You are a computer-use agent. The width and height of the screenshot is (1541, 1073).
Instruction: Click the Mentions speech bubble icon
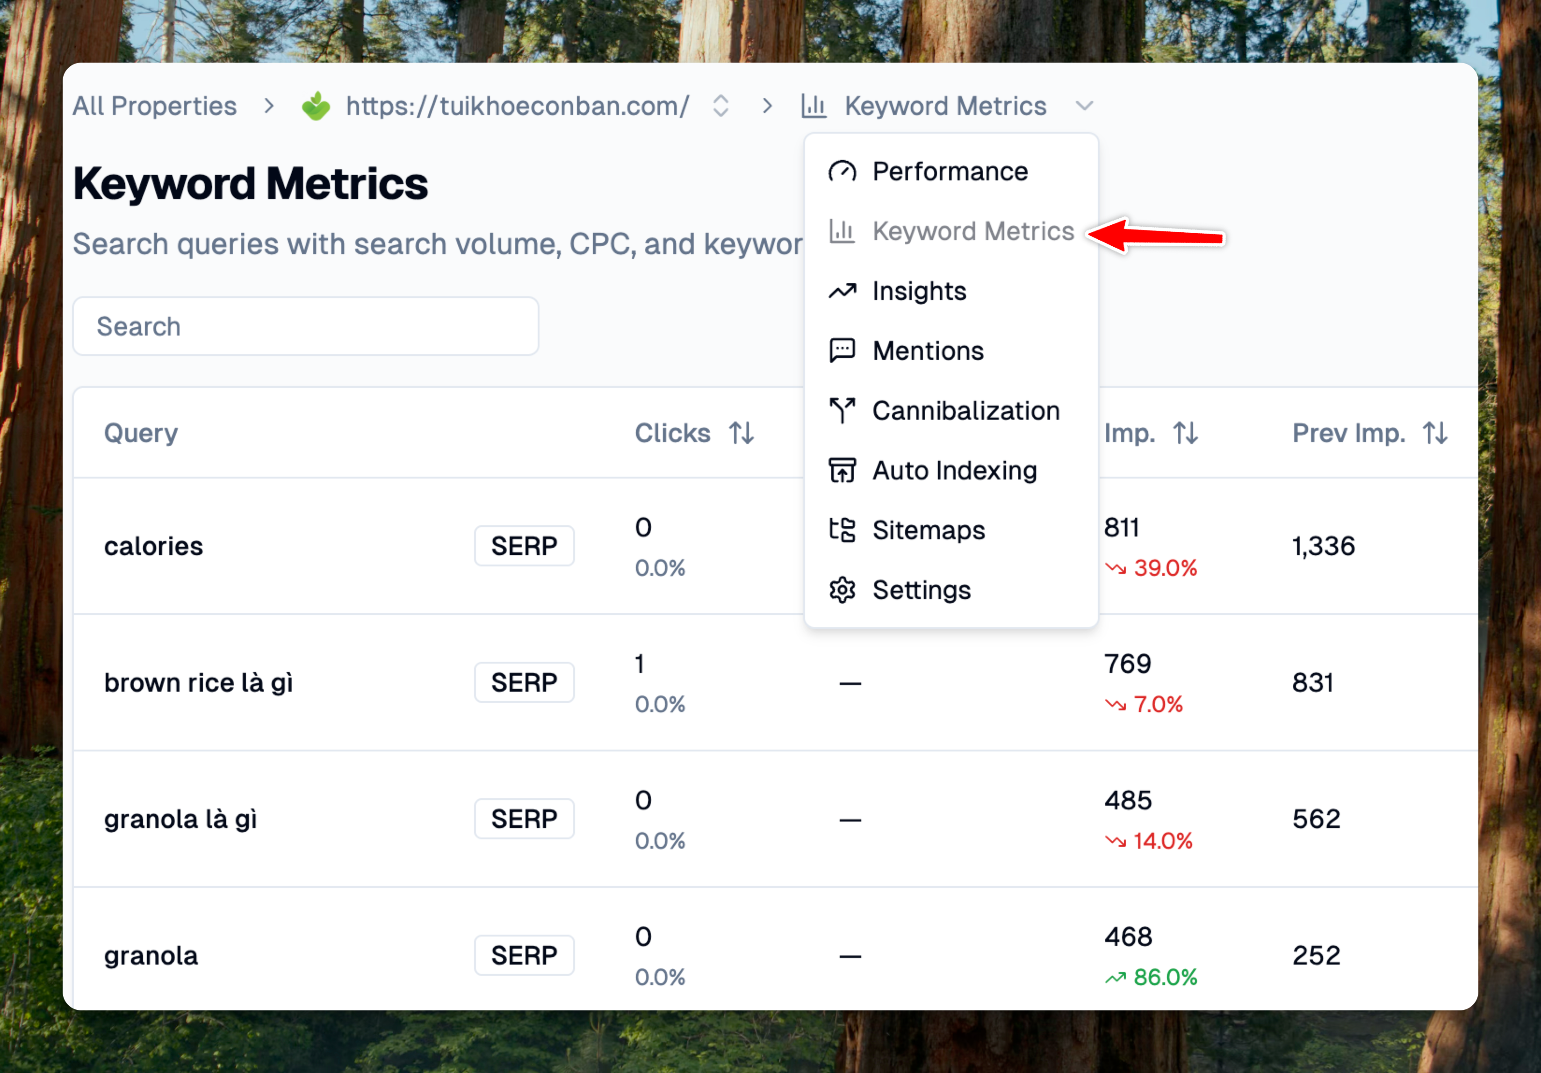click(842, 351)
